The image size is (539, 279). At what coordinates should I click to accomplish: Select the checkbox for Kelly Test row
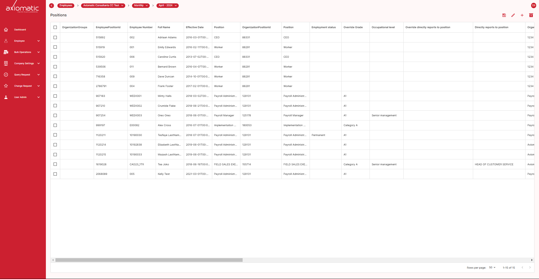tap(55, 174)
